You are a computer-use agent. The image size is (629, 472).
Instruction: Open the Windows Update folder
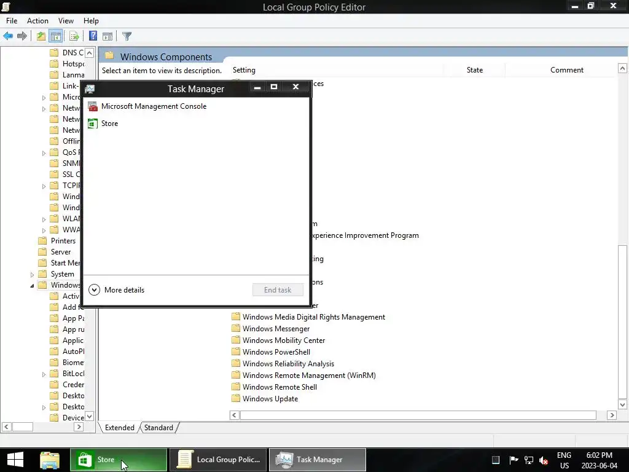pyautogui.click(x=265, y=398)
